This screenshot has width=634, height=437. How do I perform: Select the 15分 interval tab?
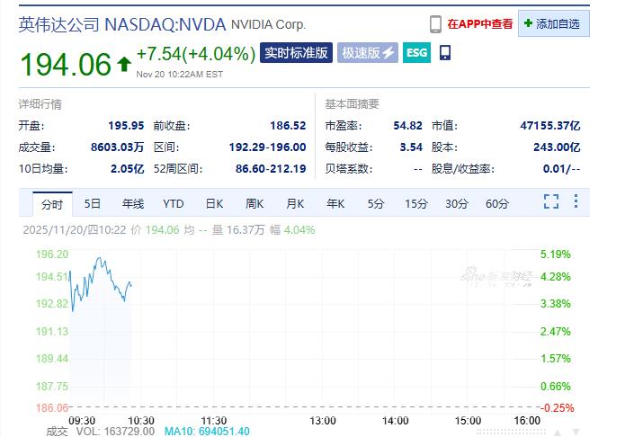coord(416,204)
